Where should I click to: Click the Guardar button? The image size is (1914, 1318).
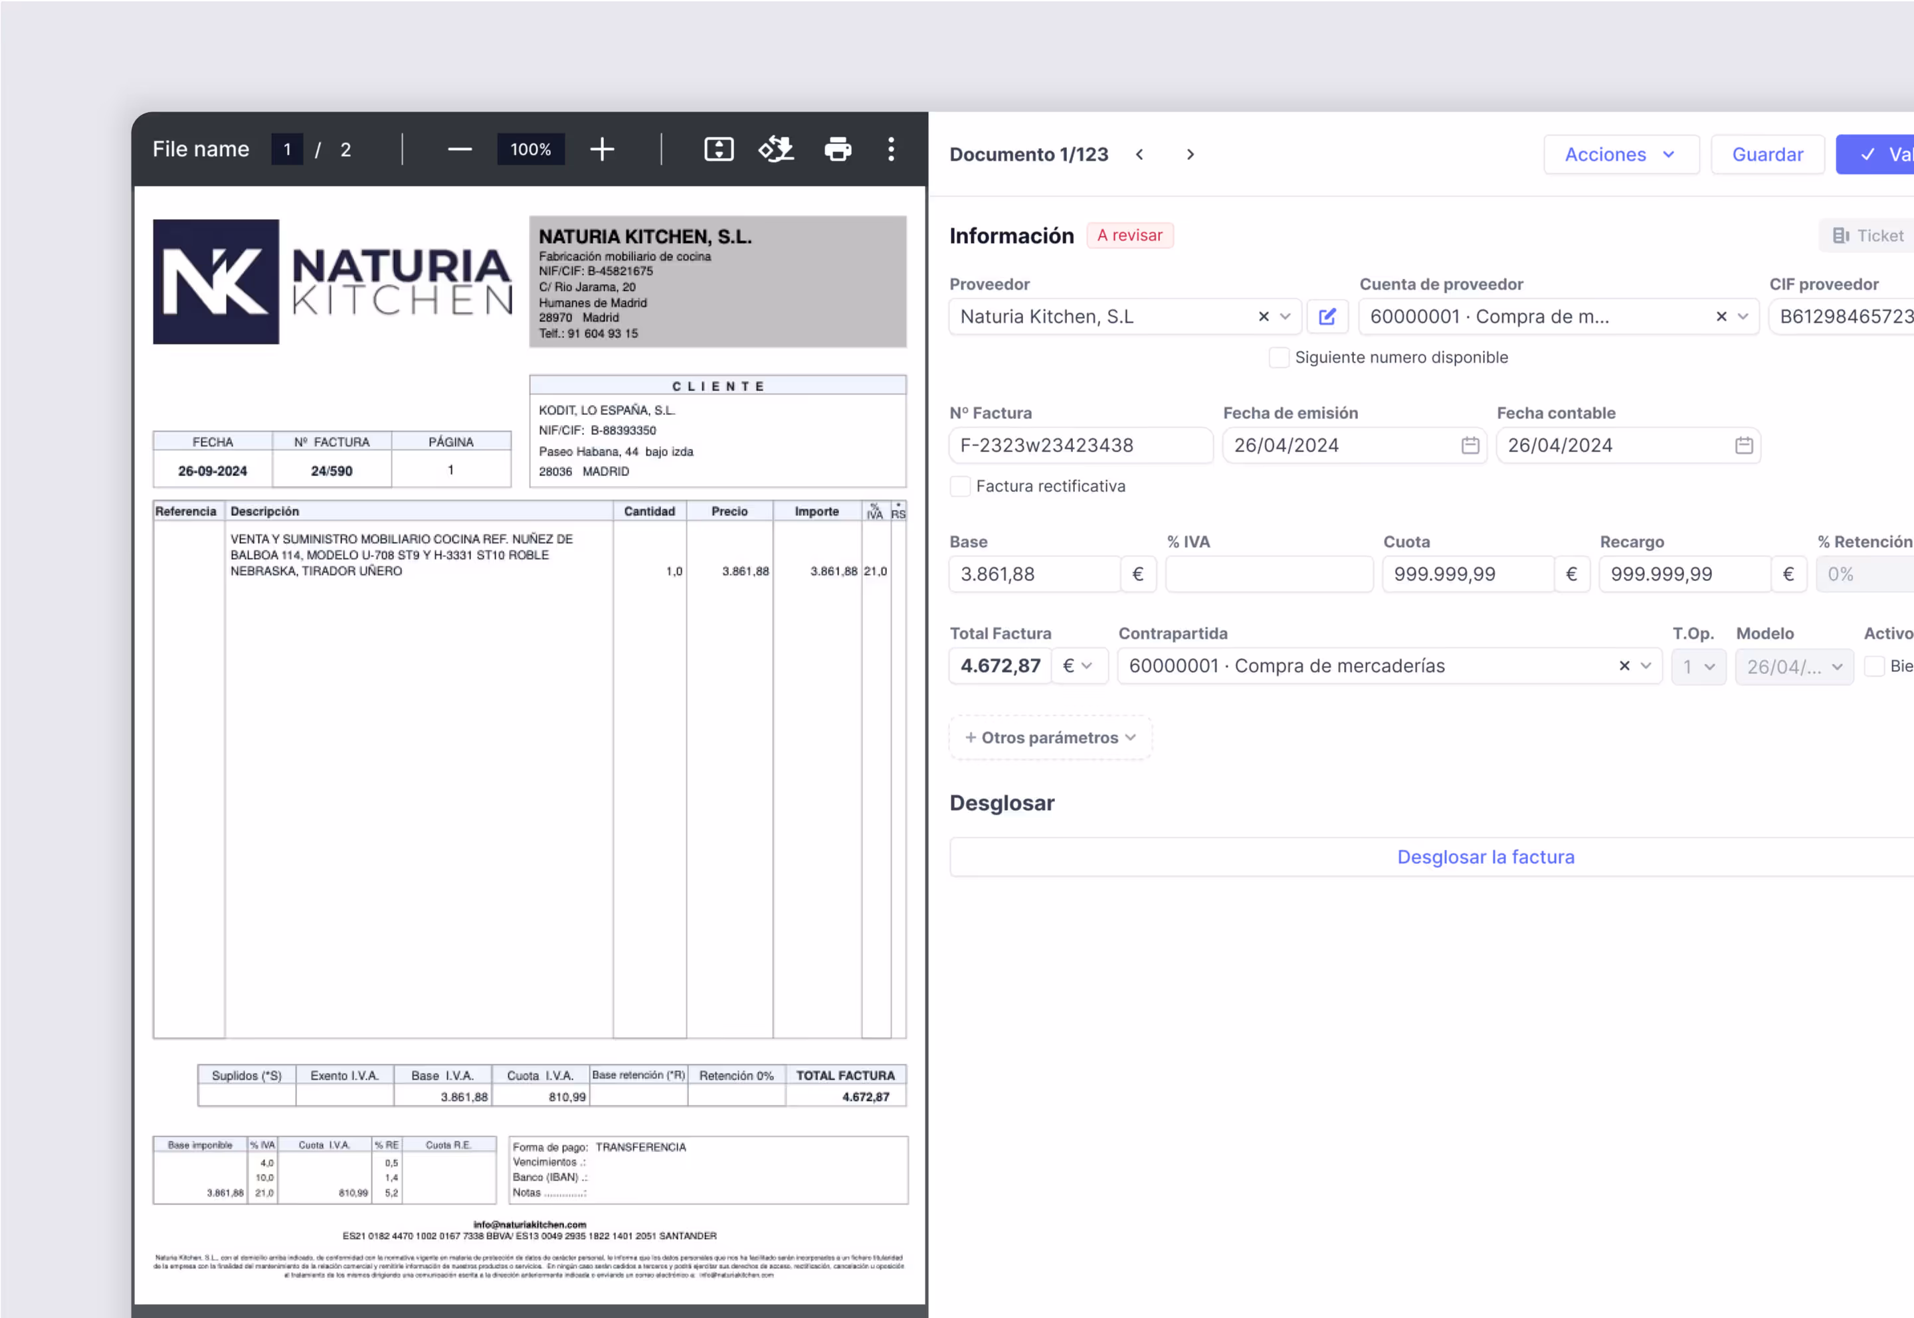pyautogui.click(x=1767, y=155)
